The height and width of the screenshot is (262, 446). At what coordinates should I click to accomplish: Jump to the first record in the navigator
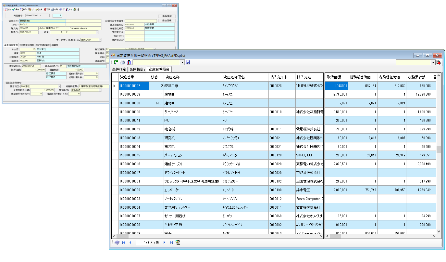pyautogui.click(x=124, y=242)
